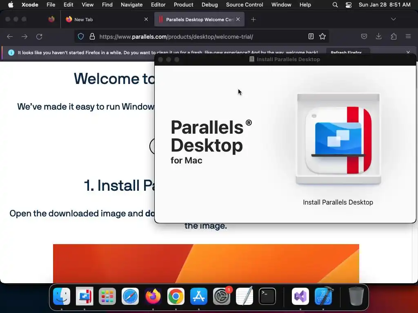Open the Apple menu
Screen dimensions: 418x313
pyautogui.click(x=11, y=4)
